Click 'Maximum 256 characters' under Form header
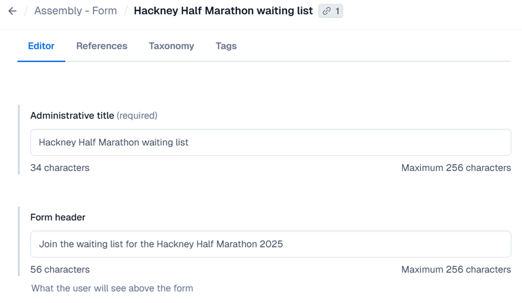 456,269
